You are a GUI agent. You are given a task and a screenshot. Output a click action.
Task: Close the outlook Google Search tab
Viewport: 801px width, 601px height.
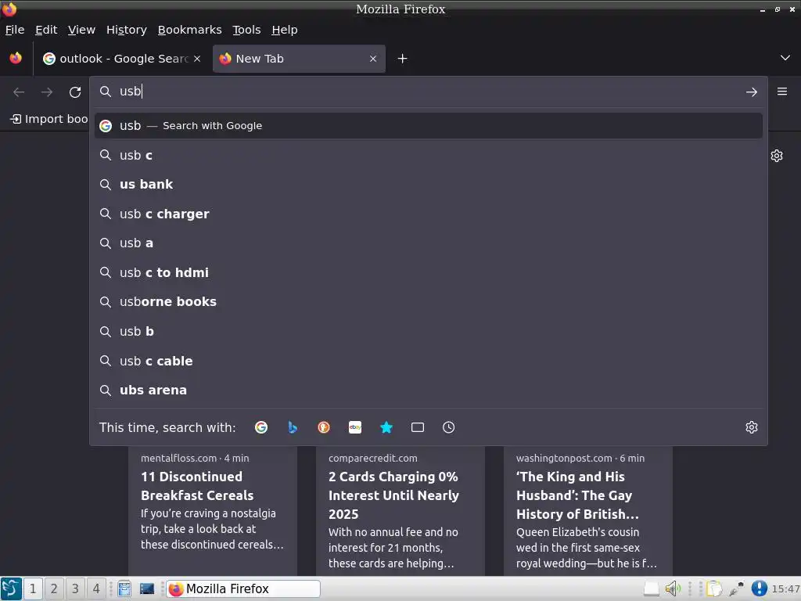197,59
